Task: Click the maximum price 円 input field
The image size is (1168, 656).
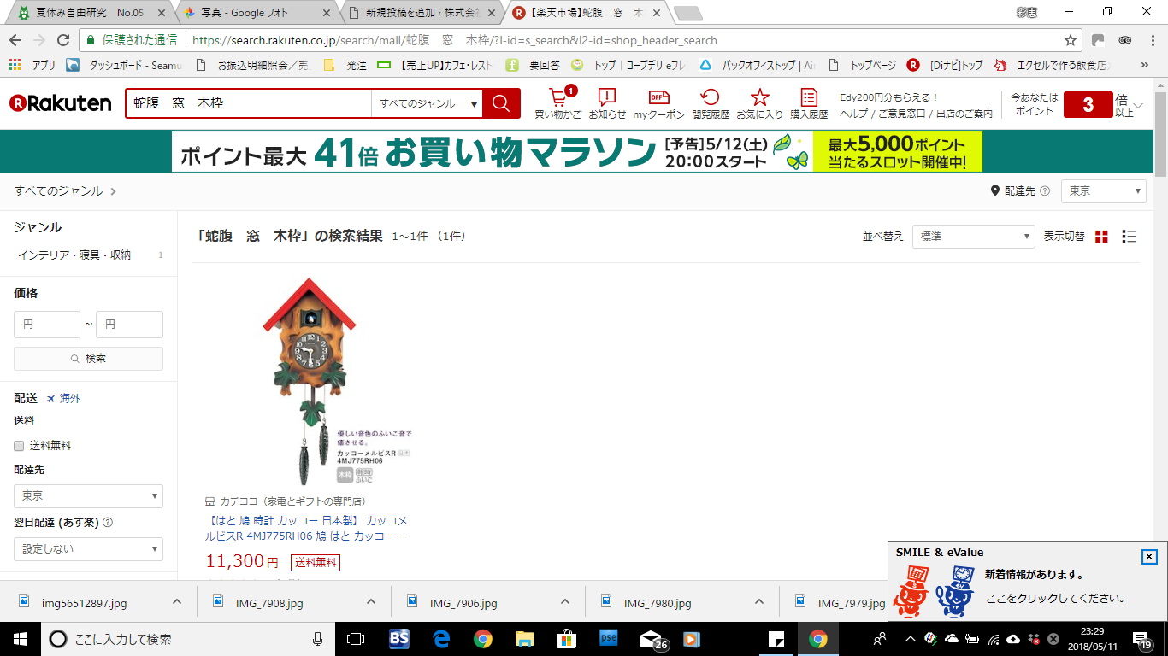Action: point(129,325)
